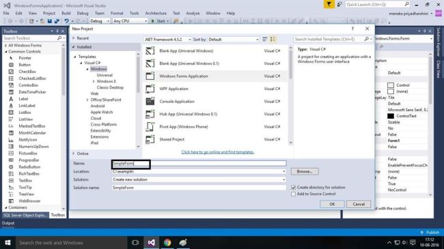Open the File menu
This screenshot has height=249, width=444.
[6, 13]
